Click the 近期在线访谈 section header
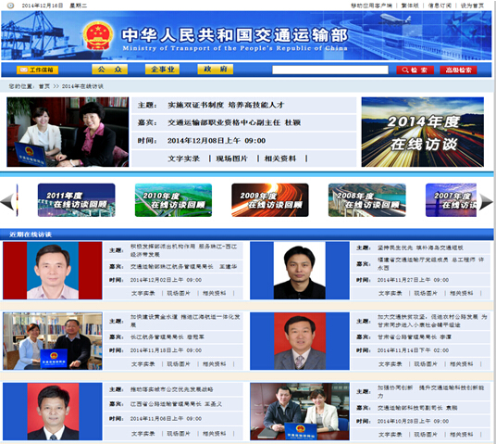 [31, 235]
